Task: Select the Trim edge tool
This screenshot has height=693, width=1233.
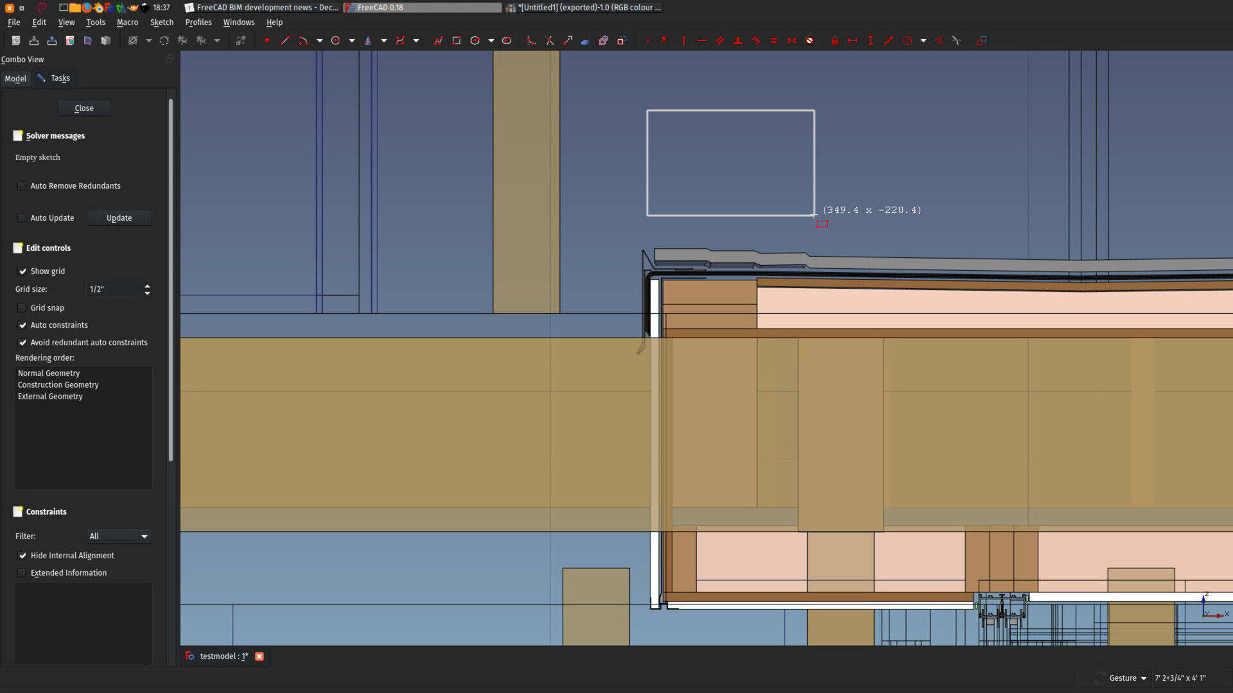Action: [549, 40]
